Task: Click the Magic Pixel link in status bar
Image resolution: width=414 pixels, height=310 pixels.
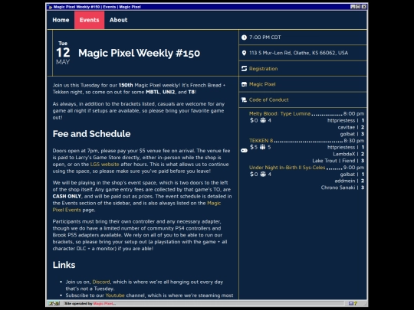Action: pos(104,304)
